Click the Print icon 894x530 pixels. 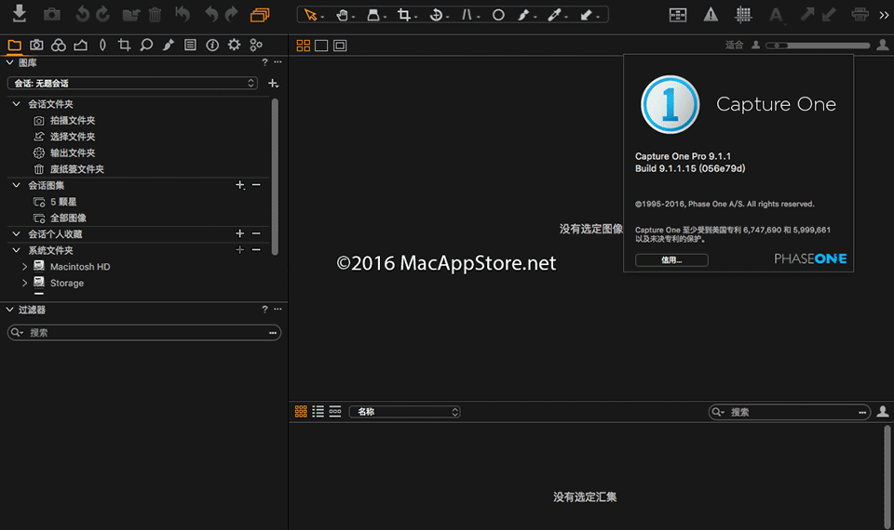[x=860, y=15]
